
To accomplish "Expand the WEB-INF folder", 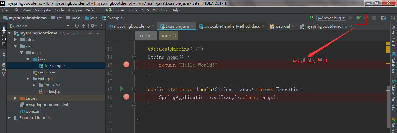I will click(34, 85).
